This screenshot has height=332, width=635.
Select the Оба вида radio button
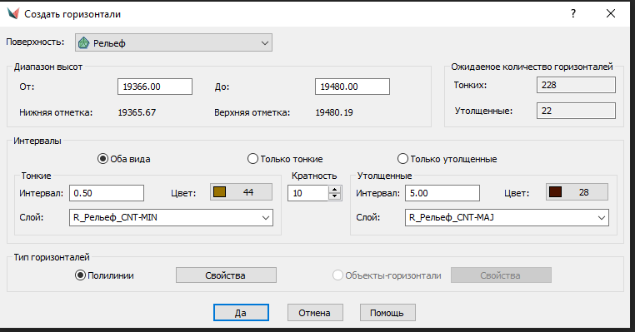pos(102,159)
